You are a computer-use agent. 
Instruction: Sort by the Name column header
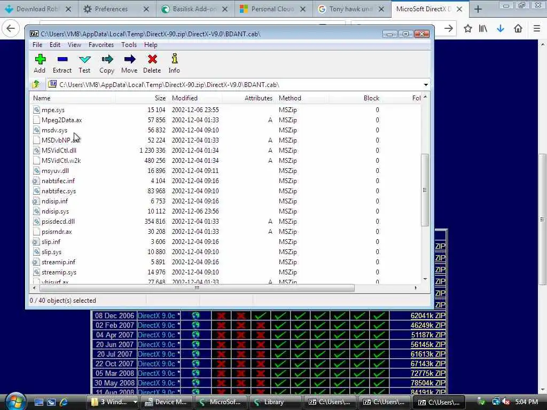click(x=72, y=98)
